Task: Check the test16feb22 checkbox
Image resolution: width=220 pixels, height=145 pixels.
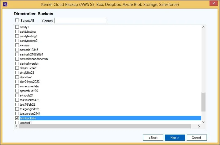Action: [x=17, y=104]
